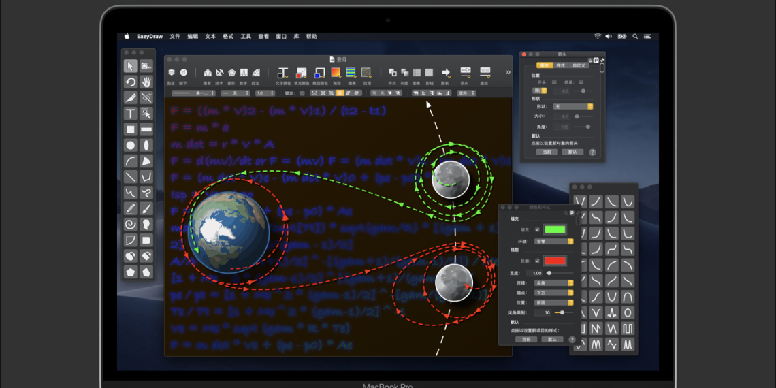Switch to the 样式 tab in arrow panel
The width and height of the screenshot is (776, 388).
(561, 65)
